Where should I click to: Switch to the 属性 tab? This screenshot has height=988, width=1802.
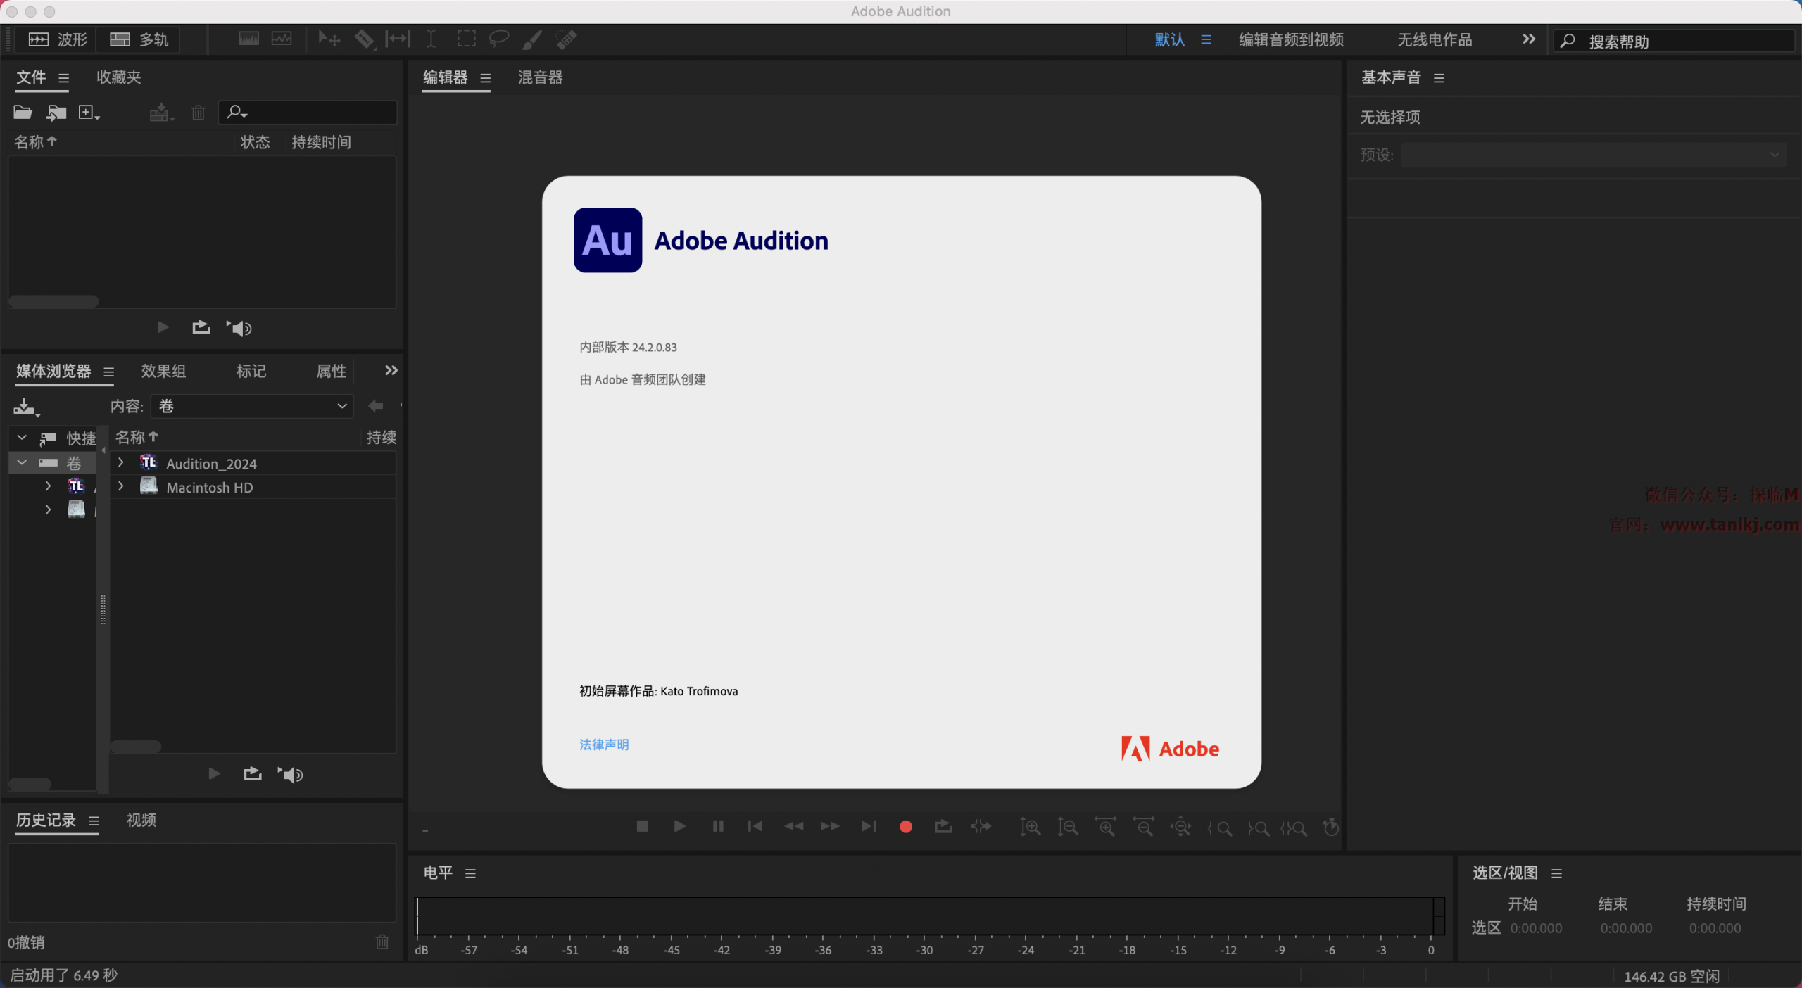tap(332, 371)
